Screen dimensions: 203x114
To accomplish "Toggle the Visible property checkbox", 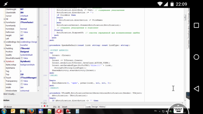I will (x=22, y=84).
